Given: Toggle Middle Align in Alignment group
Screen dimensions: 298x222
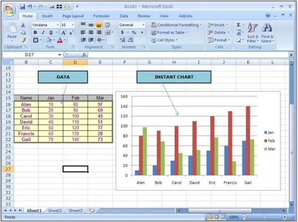Looking at the screenshot, I should coord(91,25).
